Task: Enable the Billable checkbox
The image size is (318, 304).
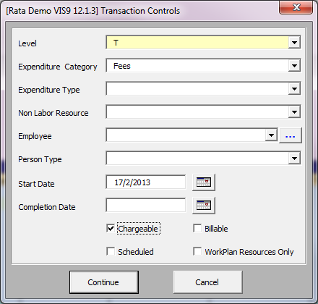Action: click(x=197, y=228)
